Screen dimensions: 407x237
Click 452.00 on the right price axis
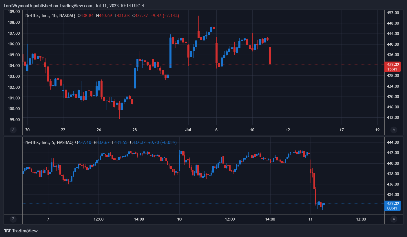pos(393,13)
